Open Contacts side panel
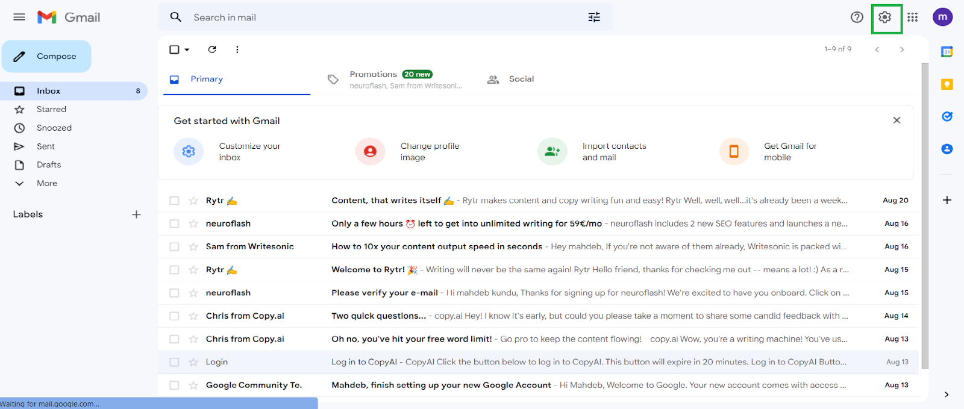 tap(947, 149)
